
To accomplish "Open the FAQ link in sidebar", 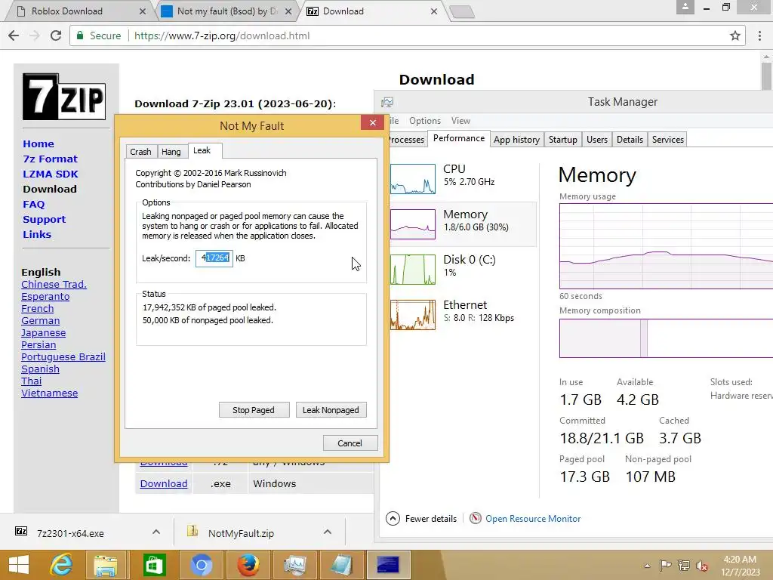I will (33, 204).
